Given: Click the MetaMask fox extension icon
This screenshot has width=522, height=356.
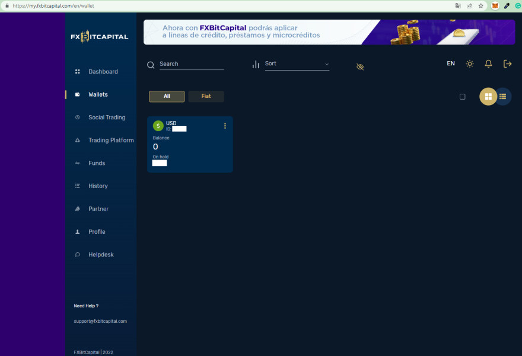Looking at the screenshot, I should [495, 6].
